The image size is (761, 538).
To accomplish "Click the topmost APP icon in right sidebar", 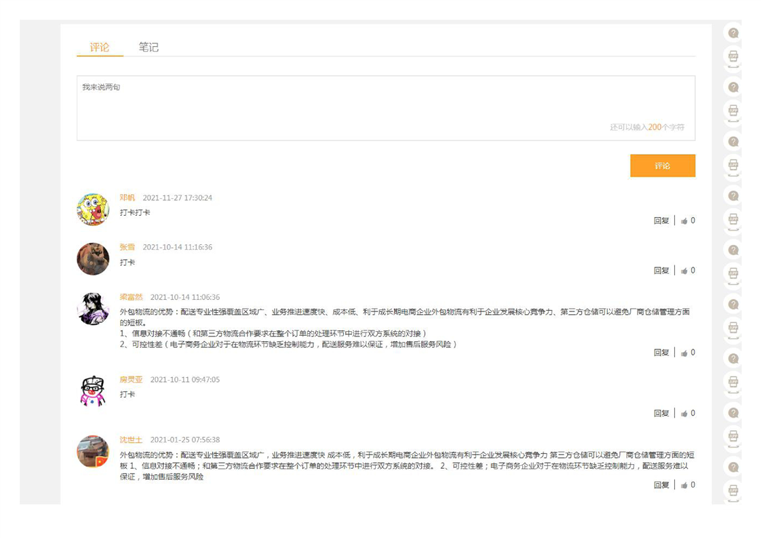I will pos(733,56).
